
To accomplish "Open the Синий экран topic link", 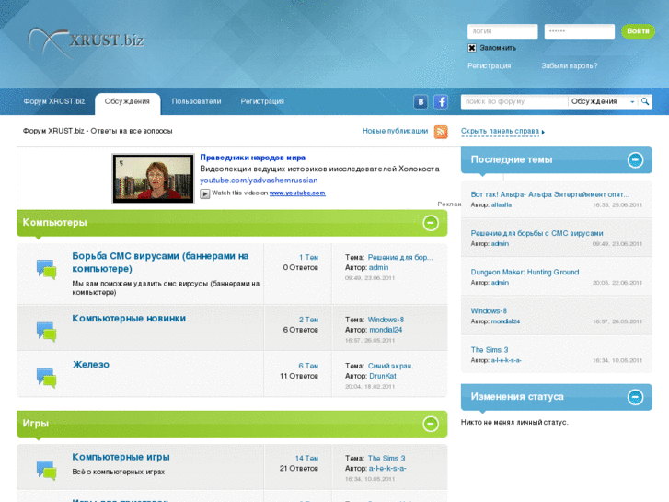I will tap(390, 366).
